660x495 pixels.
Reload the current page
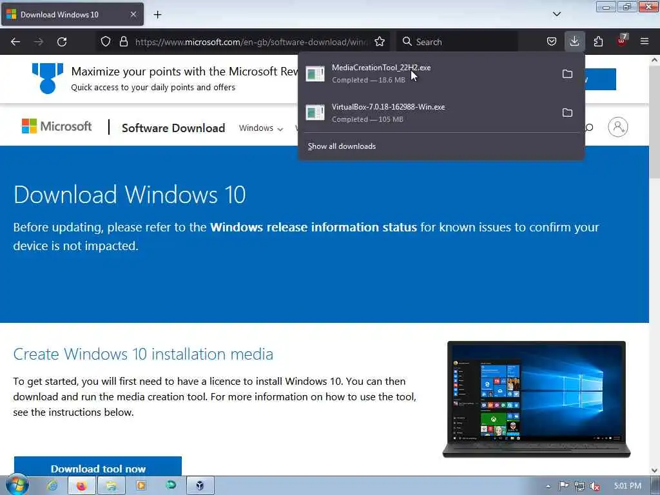point(62,42)
